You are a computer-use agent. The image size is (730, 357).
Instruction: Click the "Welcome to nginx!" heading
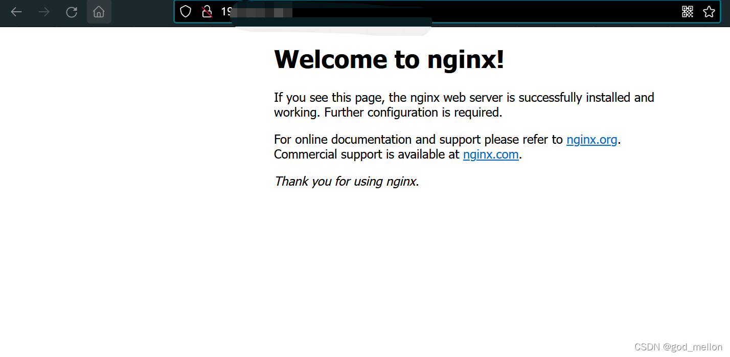tap(389, 59)
